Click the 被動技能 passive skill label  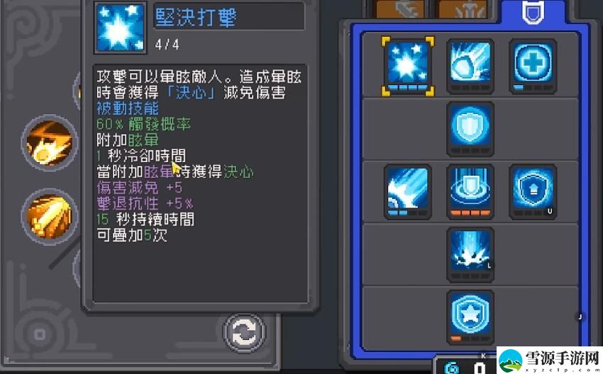pyautogui.click(x=127, y=108)
